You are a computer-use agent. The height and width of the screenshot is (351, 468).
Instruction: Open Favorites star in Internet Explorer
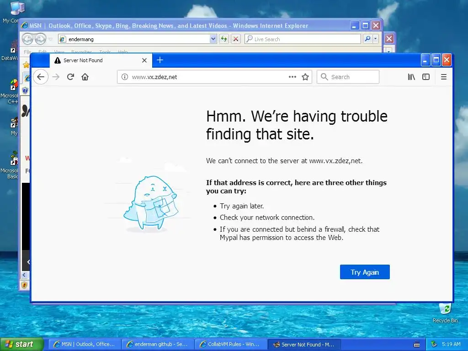[x=26, y=64]
